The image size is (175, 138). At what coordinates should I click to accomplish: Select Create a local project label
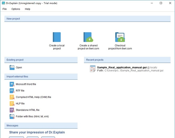point(57,47)
